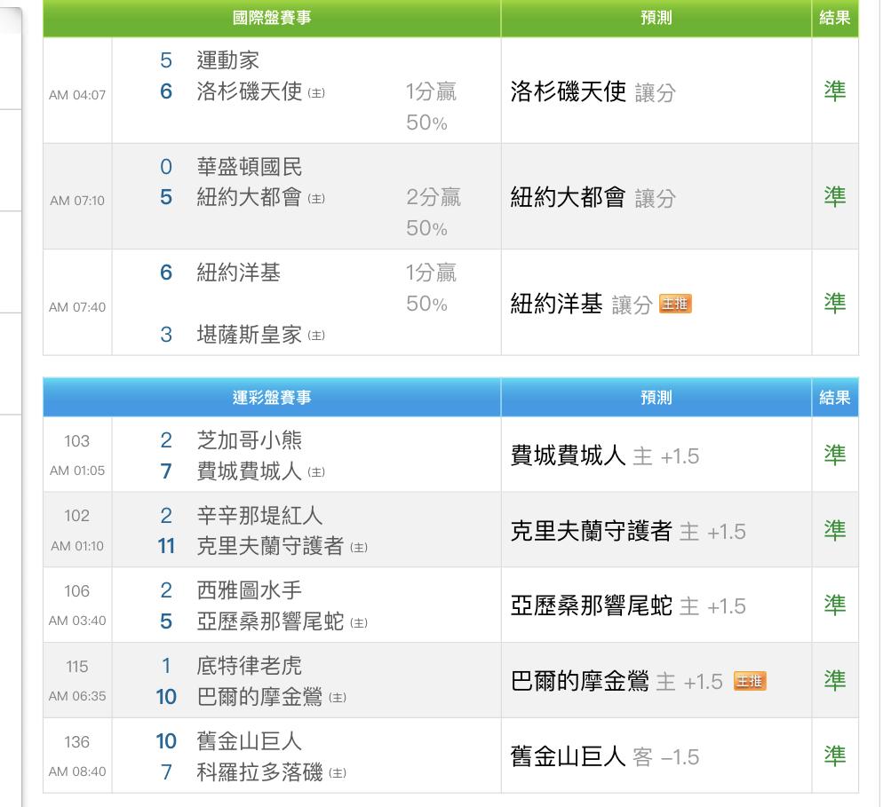Screen dimensions: 891x807
Task: Click the 準 result for 費城費城人 prediction
Action: click(x=835, y=455)
